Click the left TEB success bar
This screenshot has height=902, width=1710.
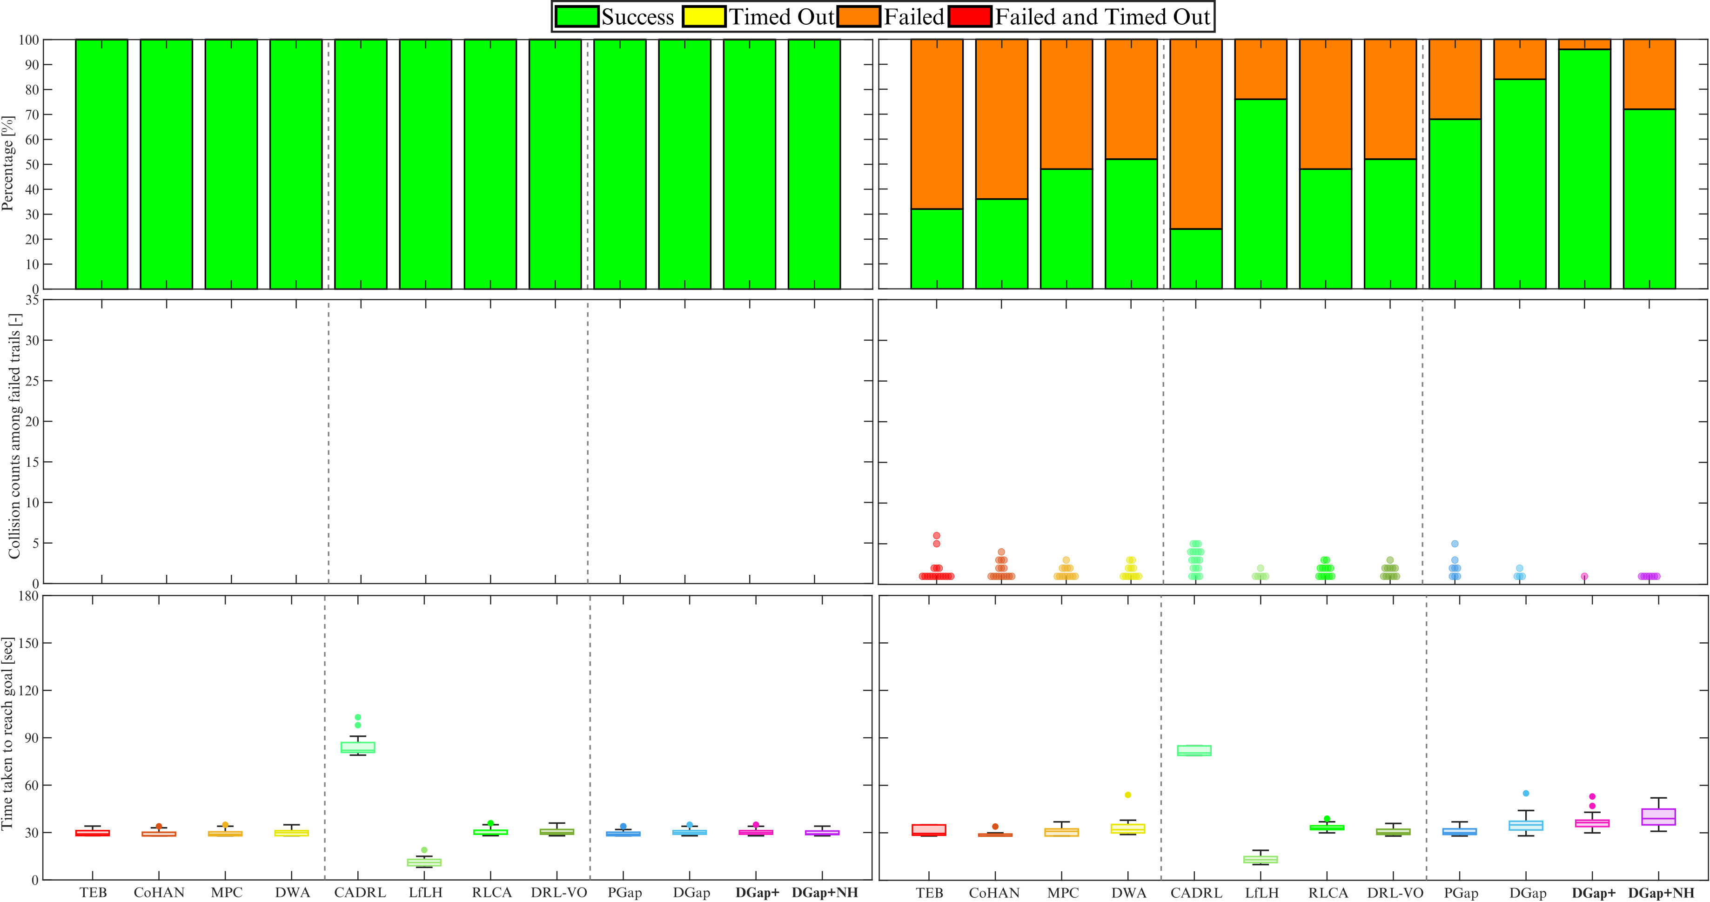pyautogui.click(x=101, y=164)
